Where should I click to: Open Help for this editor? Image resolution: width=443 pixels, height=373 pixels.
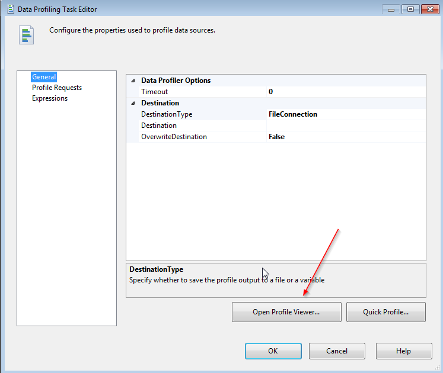404,351
